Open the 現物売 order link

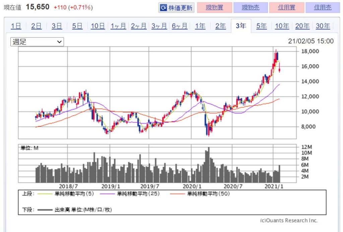coord(251,8)
